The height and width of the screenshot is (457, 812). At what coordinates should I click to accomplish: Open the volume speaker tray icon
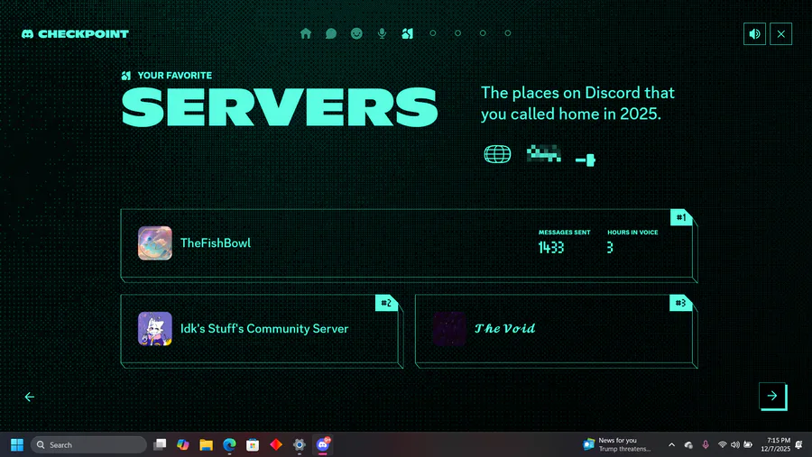click(734, 444)
